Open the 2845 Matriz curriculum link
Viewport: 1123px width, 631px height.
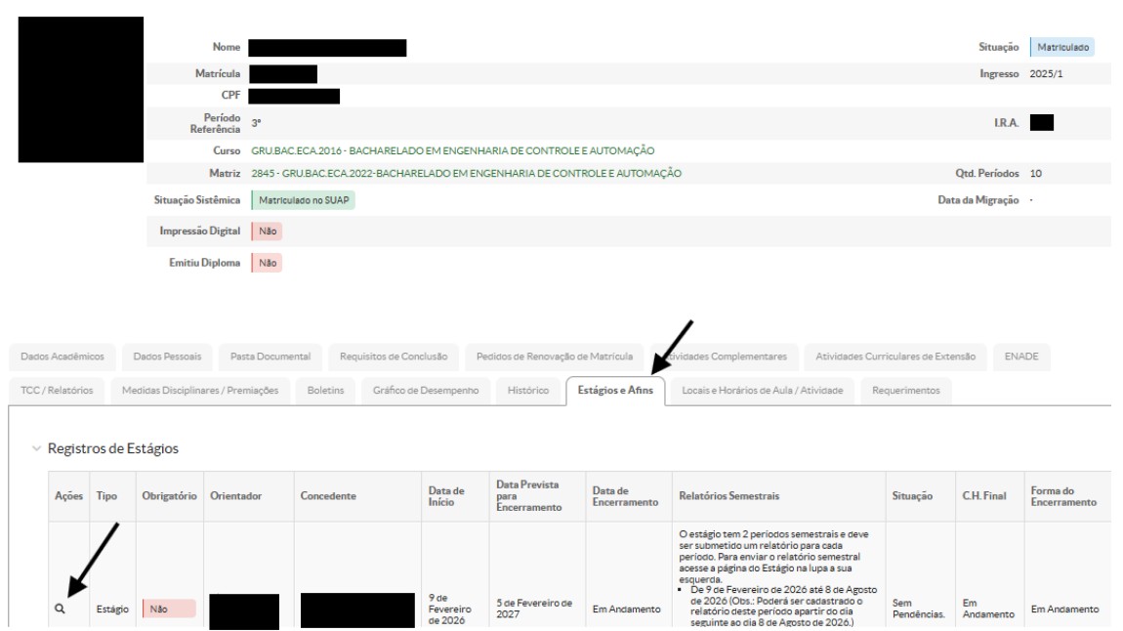(x=466, y=174)
